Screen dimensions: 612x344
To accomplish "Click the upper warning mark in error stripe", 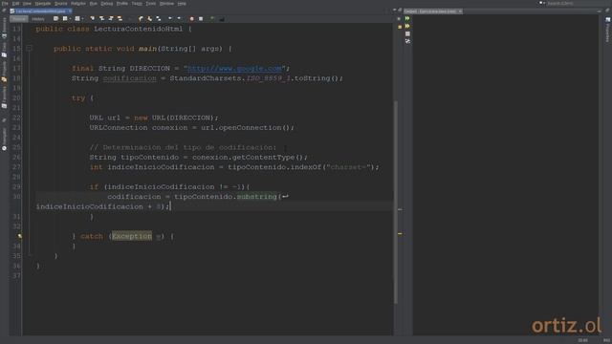I will click(400, 209).
